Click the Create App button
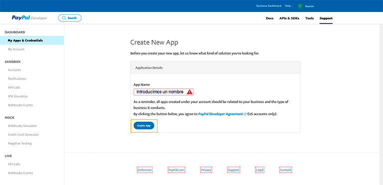This screenshot has height=185, width=383. (144, 125)
